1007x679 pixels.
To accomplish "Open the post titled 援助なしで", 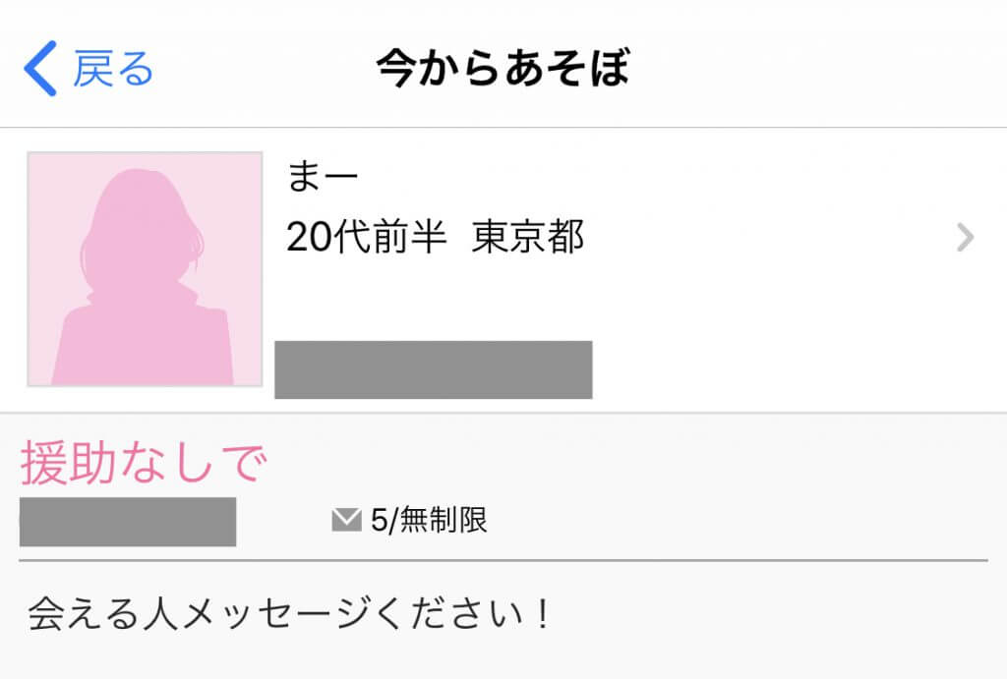I will coord(144,464).
